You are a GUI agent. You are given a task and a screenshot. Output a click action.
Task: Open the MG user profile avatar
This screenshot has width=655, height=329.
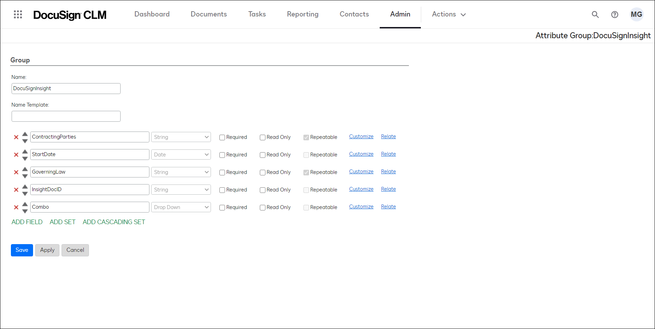[636, 14]
